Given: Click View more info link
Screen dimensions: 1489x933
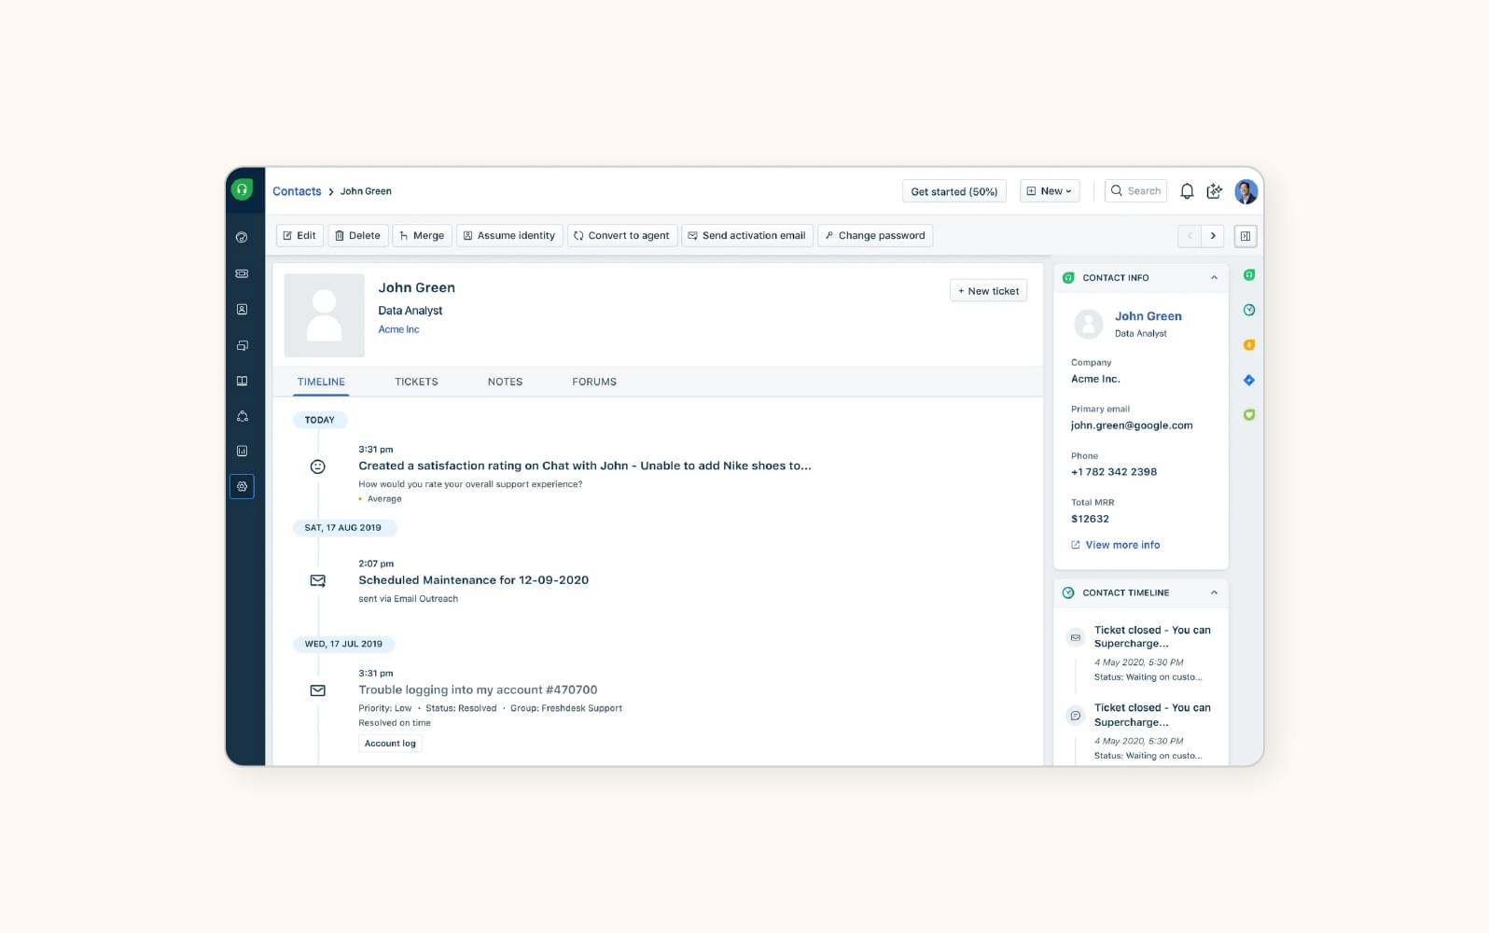Looking at the screenshot, I should [1116, 545].
